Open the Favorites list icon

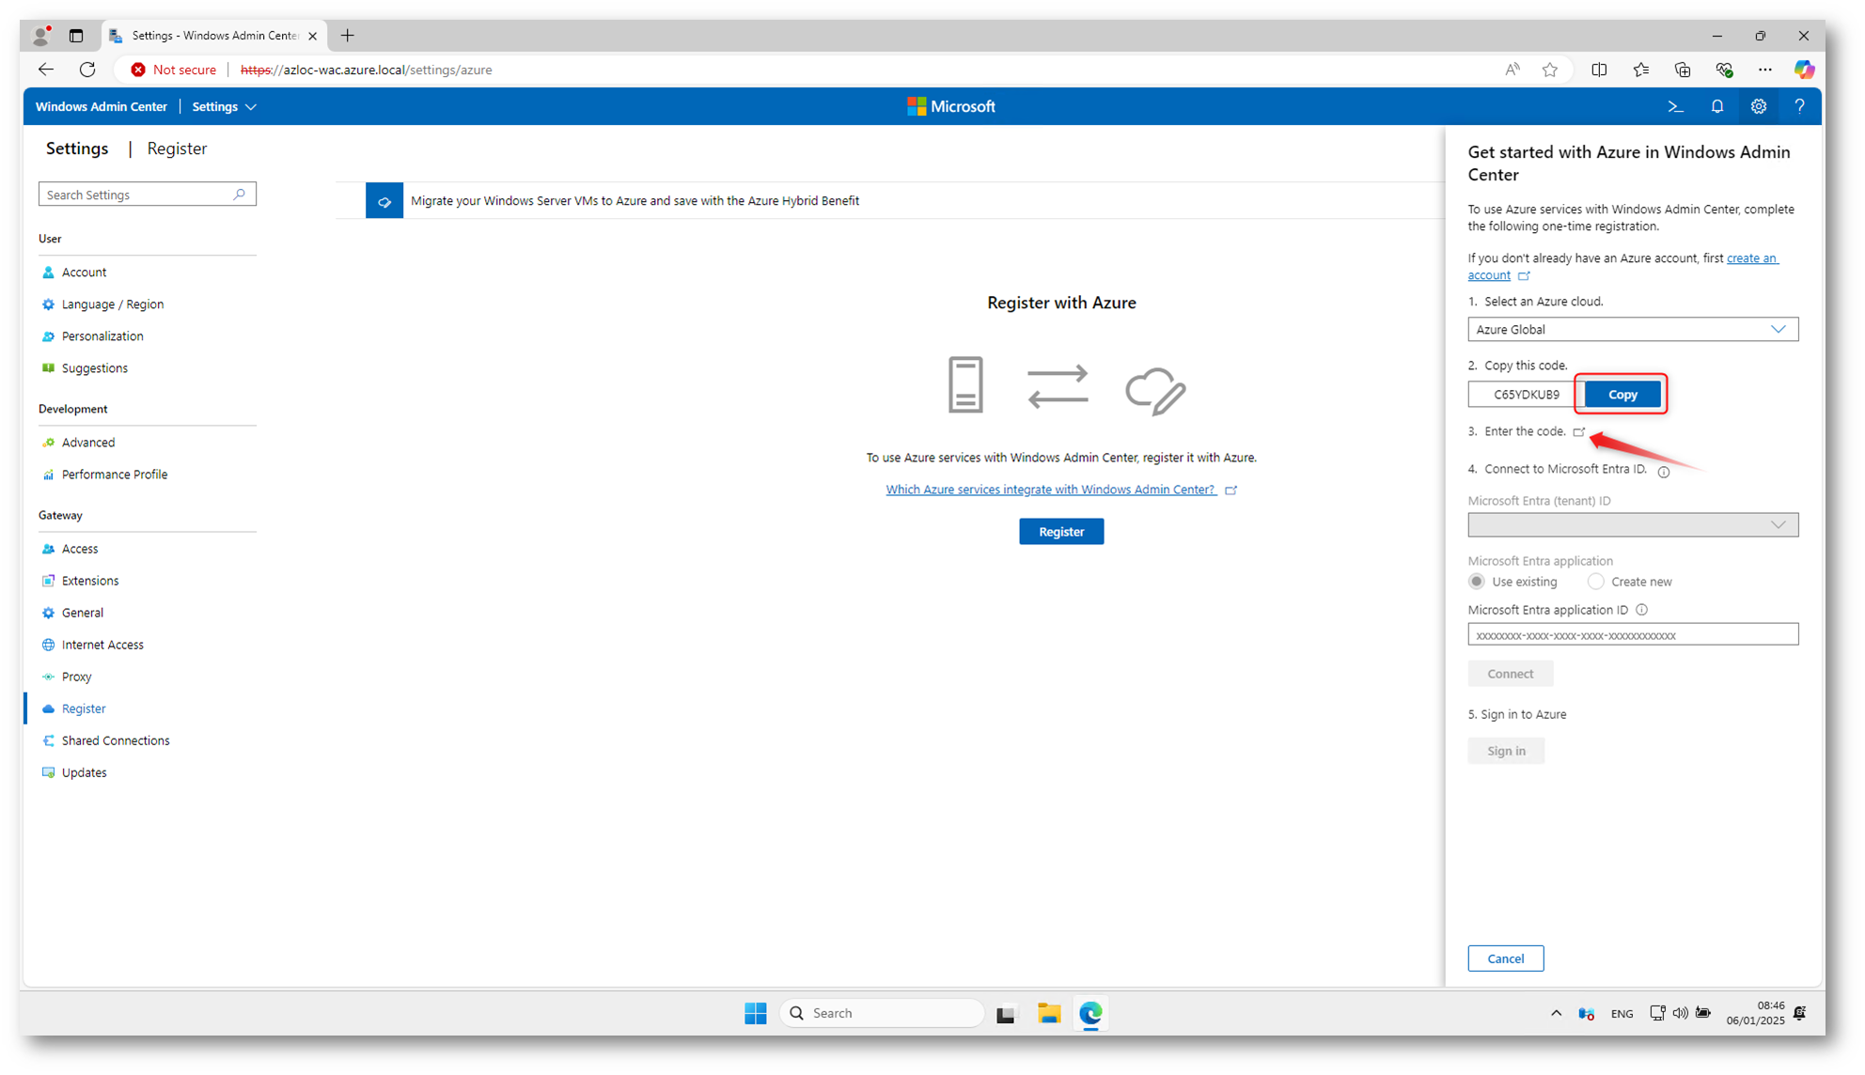pyautogui.click(x=1640, y=70)
